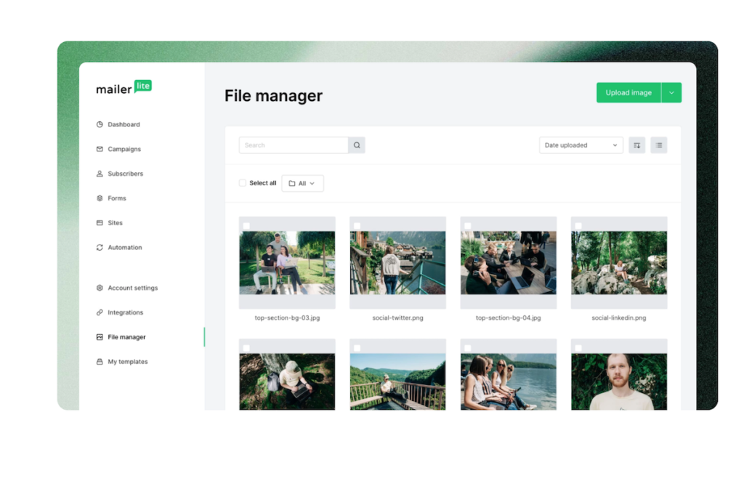Viewport: 744px width, 486px height.
Task: Select checkbox on the wooden terrace image
Action: coord(357,348)
